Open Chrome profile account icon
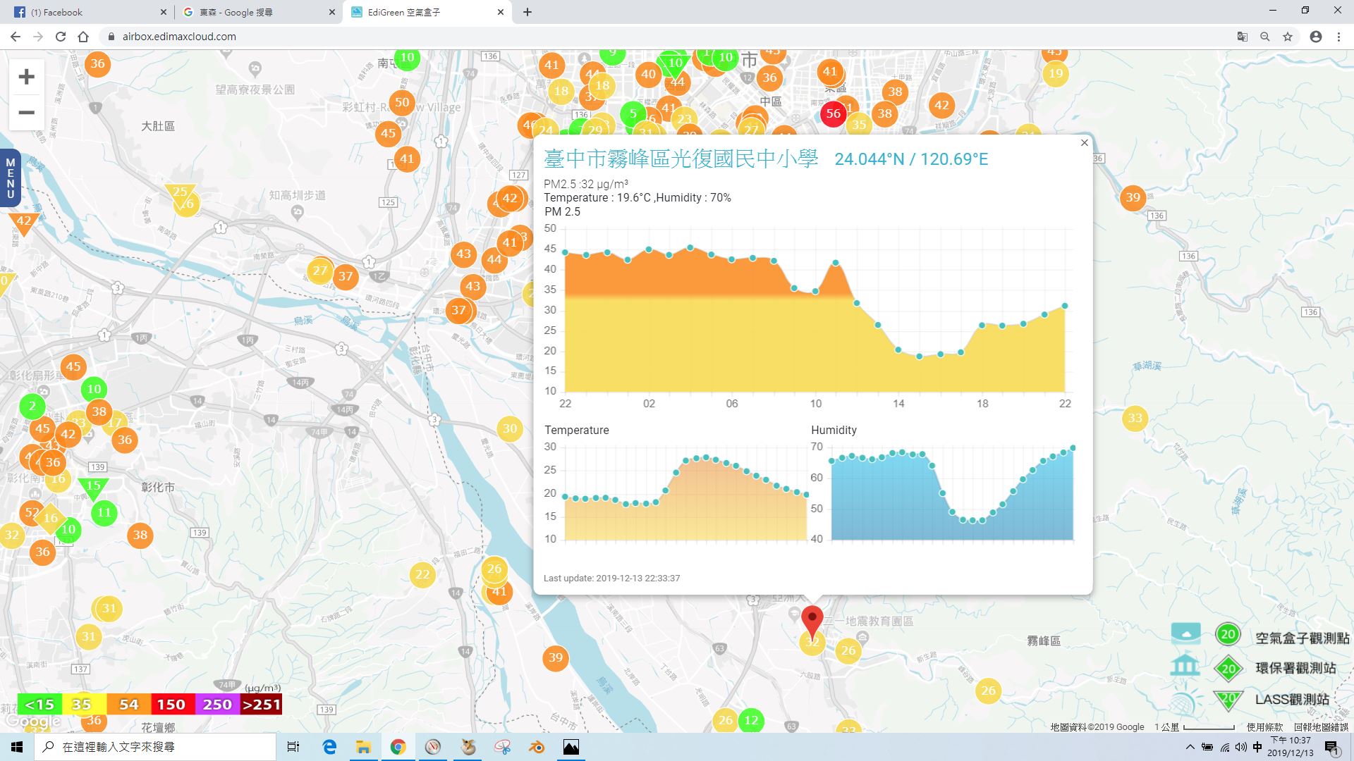This screenshot has width=1354, height=761. [x=1316, y=37]
